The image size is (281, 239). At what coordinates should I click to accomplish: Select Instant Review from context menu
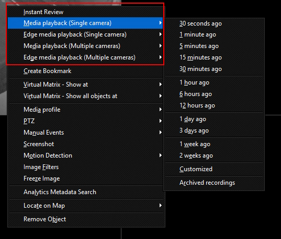pyautogui.click(x=86, y=12)
